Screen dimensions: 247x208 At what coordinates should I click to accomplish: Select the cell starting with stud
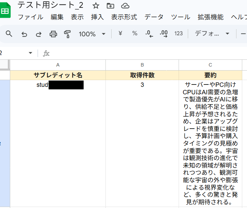[x=58, y=144]
